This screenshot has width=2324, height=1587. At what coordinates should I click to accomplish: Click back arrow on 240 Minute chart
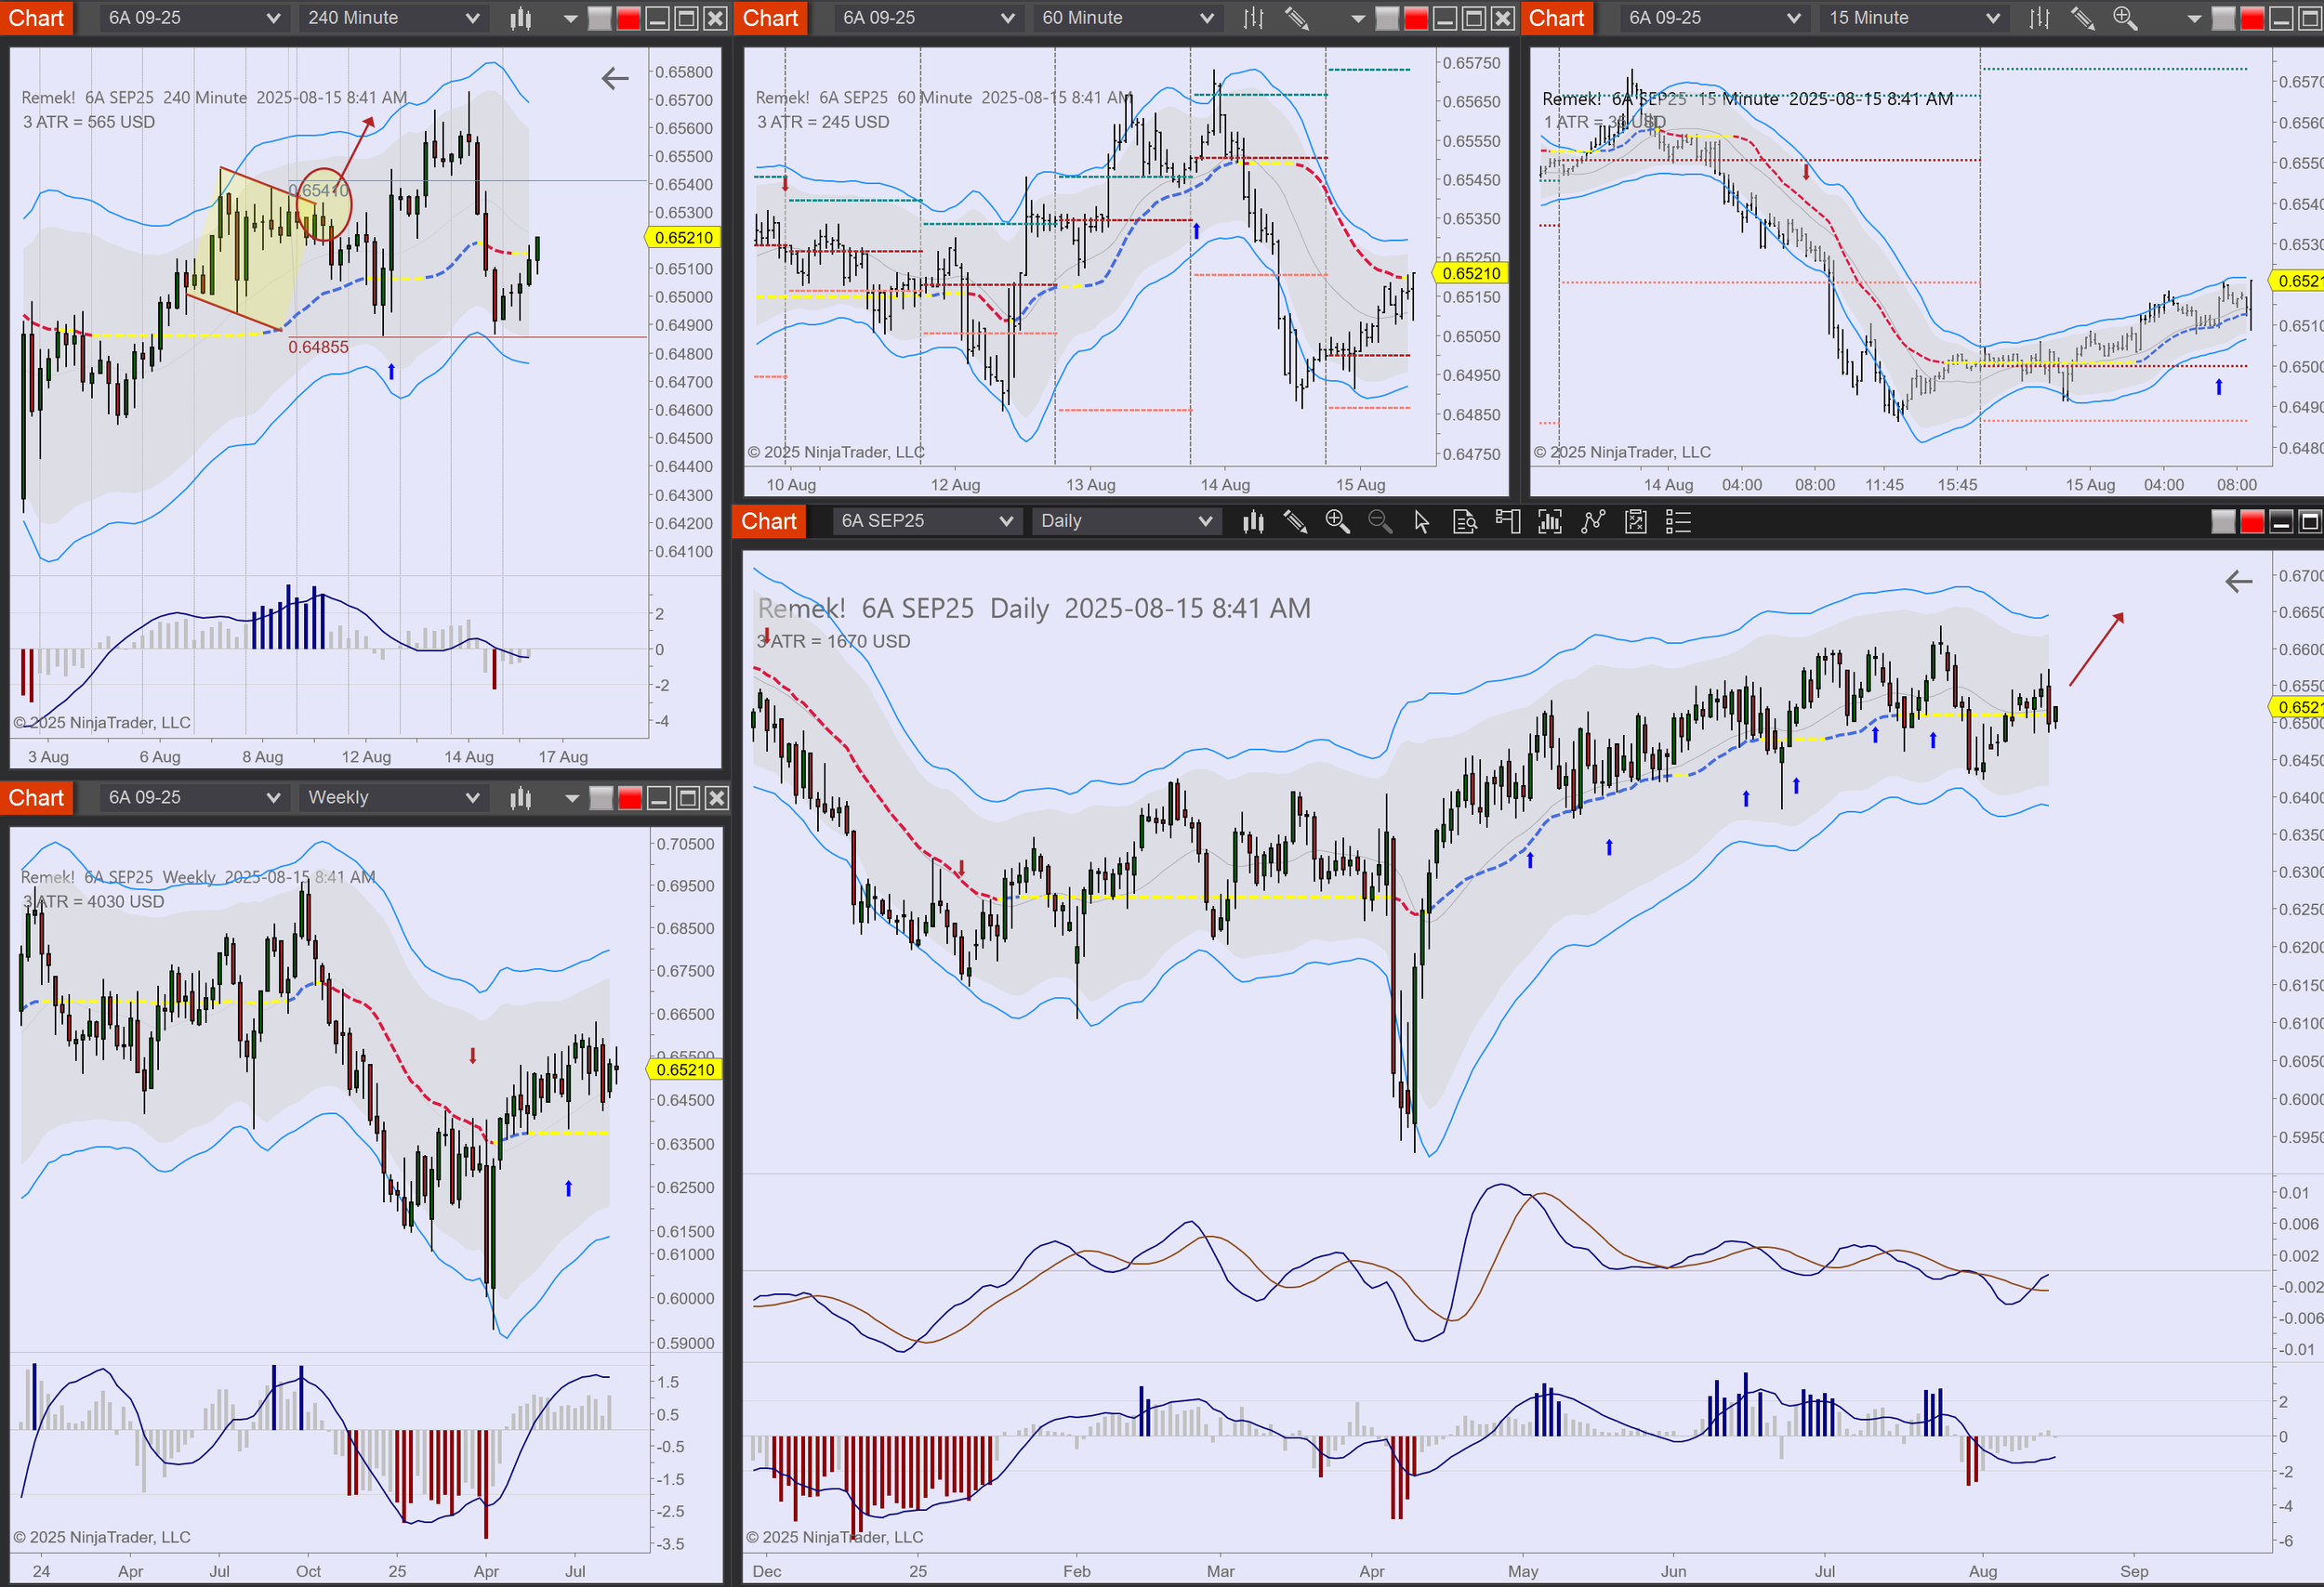(x=615, y=78)
